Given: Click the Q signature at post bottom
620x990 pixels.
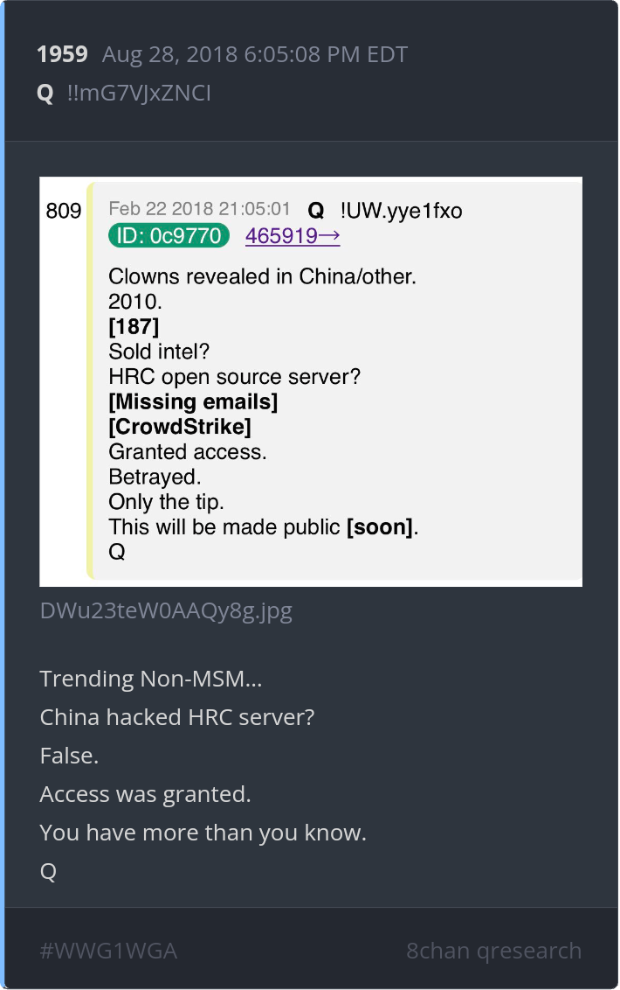Looking at the screenshot, I should coord(48,871).
